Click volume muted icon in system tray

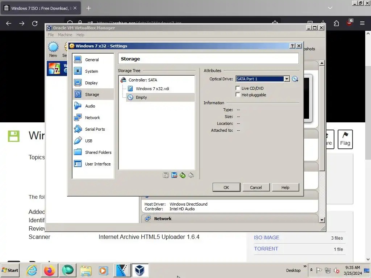pyautogui.click(x=336, y=270)
